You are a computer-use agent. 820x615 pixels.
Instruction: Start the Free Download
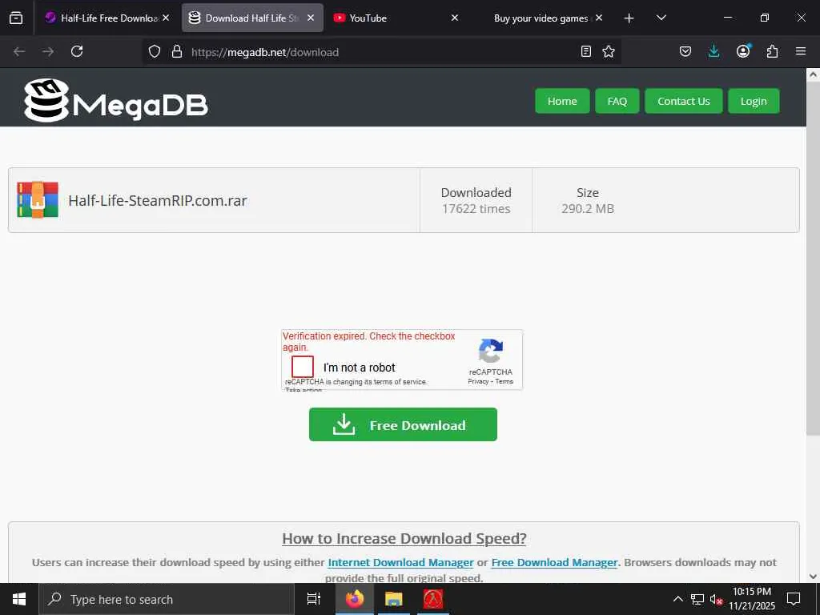pyautogui.click(x=403, y=424)
